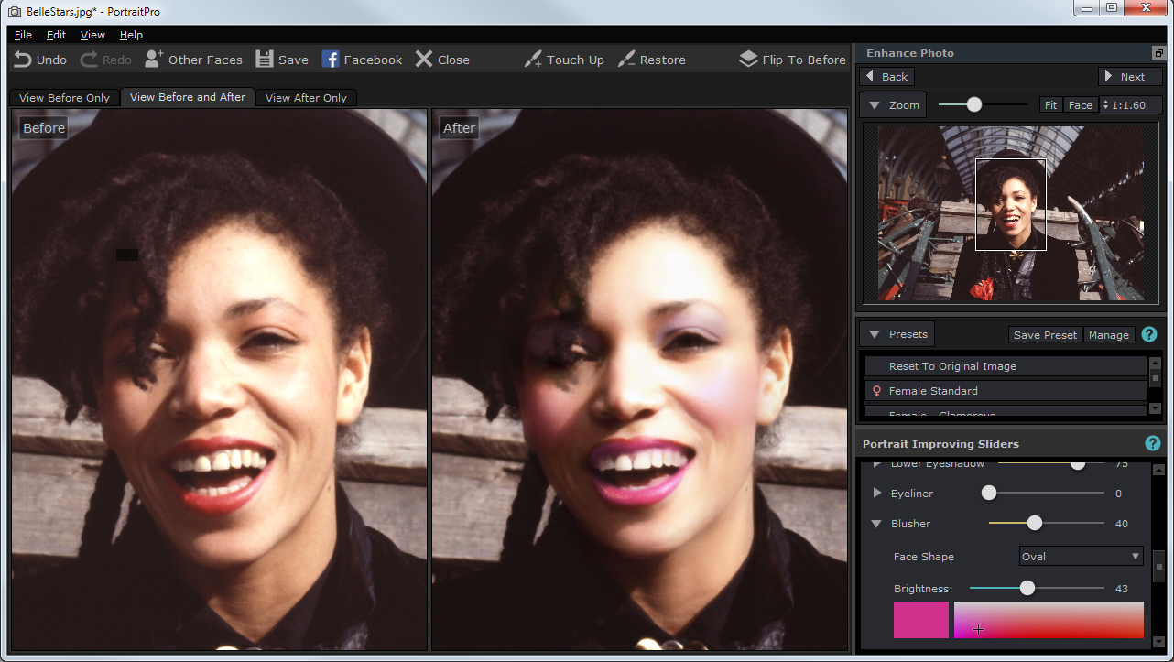
Task: Open the Help menu
Action: pos(131,35)
